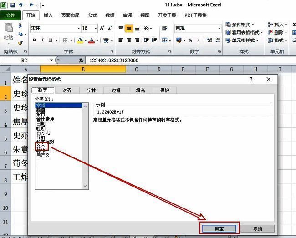Click the font color A icon

(x=92, y=40)
